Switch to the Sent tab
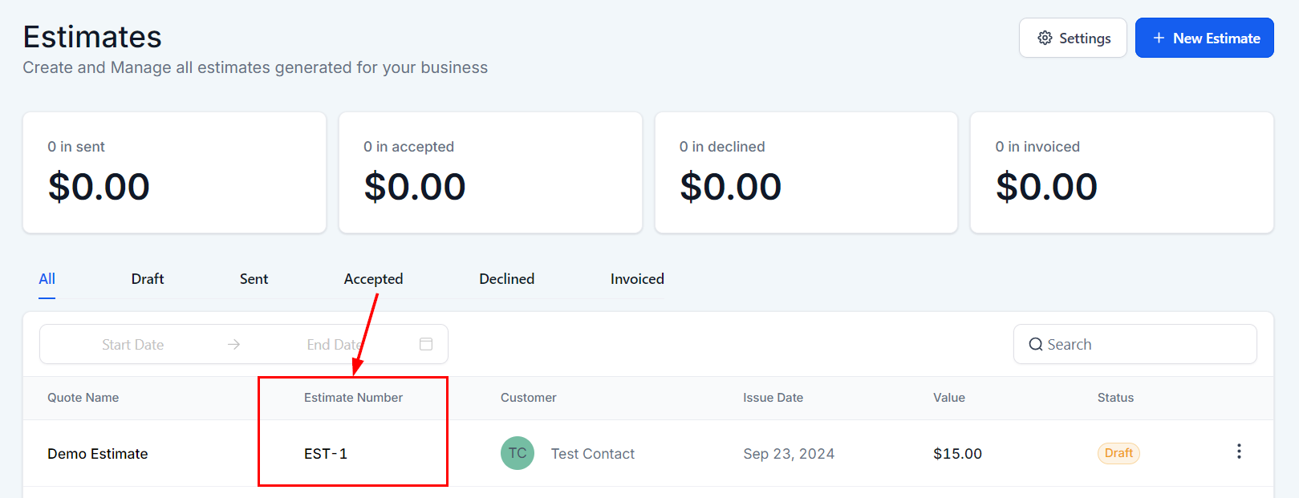This screenshot has width=1299, height=498. click(x=254, y=279)
